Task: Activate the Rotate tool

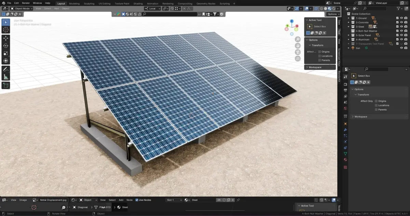Action: coord(6,46)
